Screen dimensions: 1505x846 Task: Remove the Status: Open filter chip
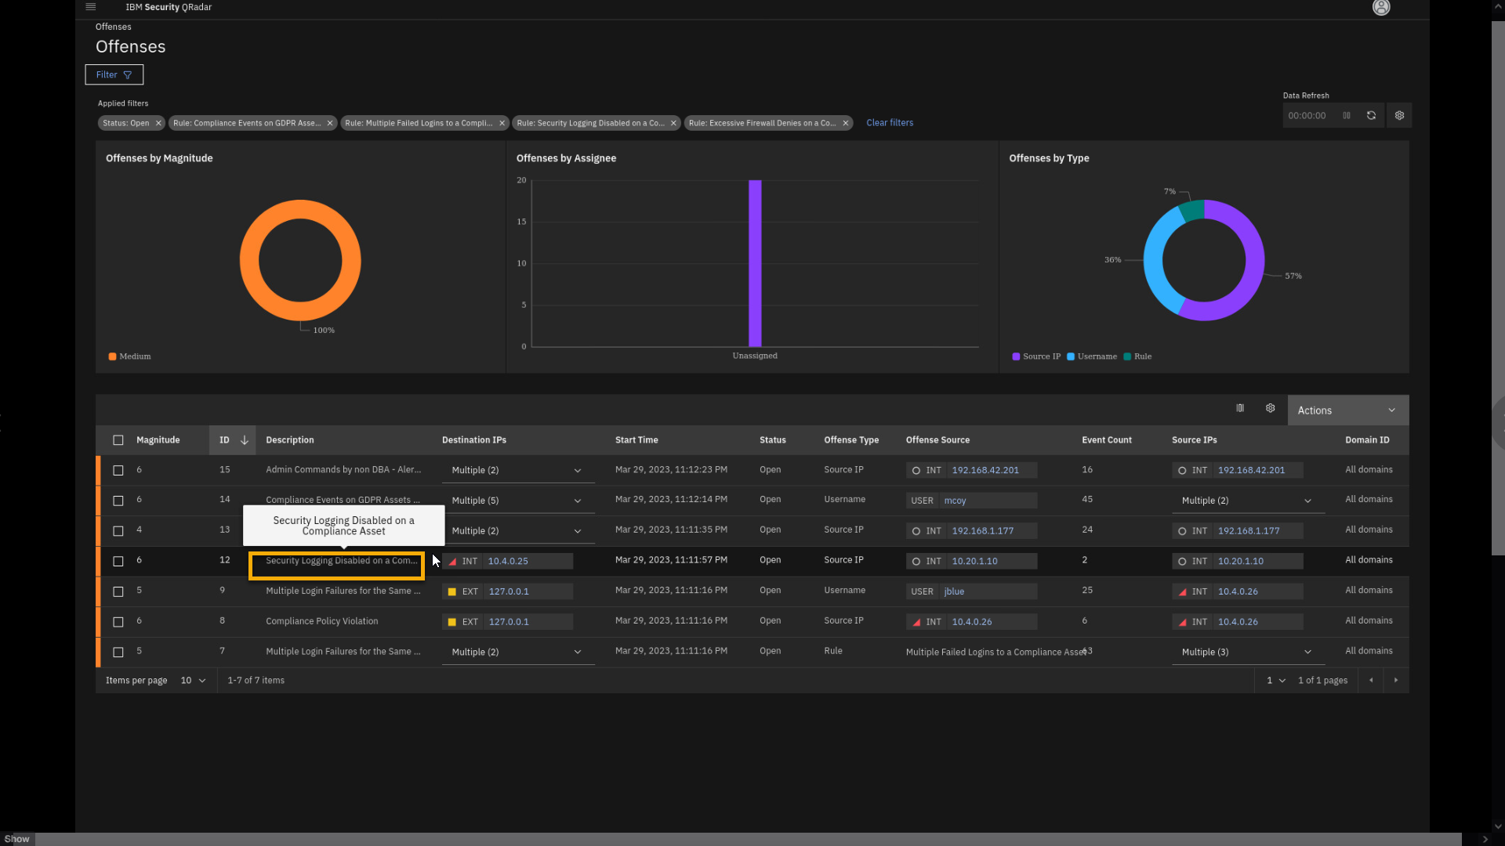click(x=158, y=123)
